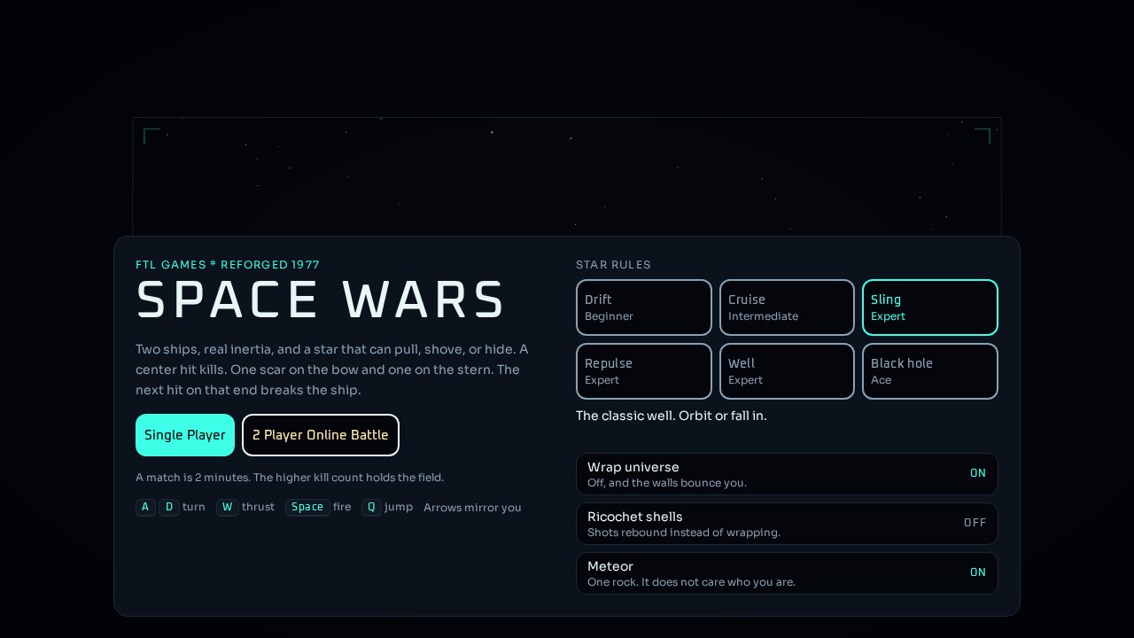The width and height of the screenshot is (1134, 638).
Task: Click the starfield preview canvas
Action: point(567,176)
